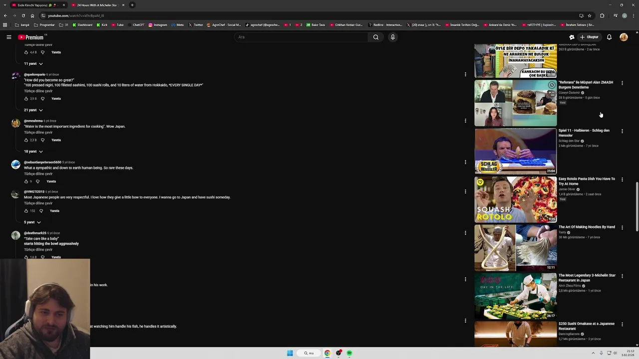
Task: Expand the 11 yanıt replies
Action: tap(33, 64)
